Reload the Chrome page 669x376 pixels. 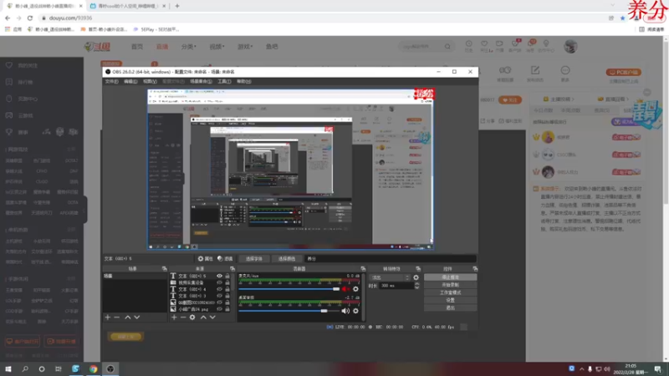tap(30, 18)
